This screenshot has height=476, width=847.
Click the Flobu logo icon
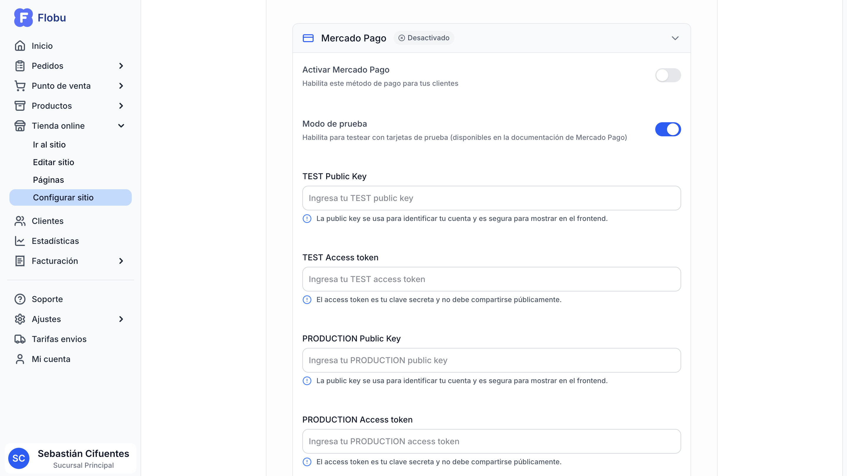pos(23,18)
